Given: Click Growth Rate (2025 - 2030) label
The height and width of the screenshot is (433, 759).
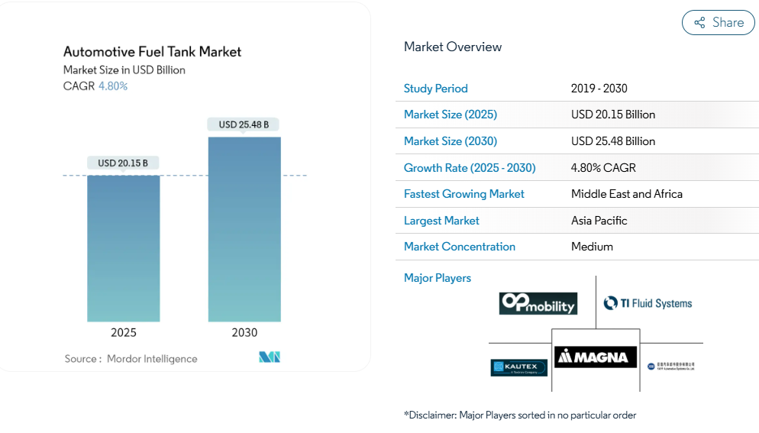Looking at the screenshot, I should click(x=469, y=168).
